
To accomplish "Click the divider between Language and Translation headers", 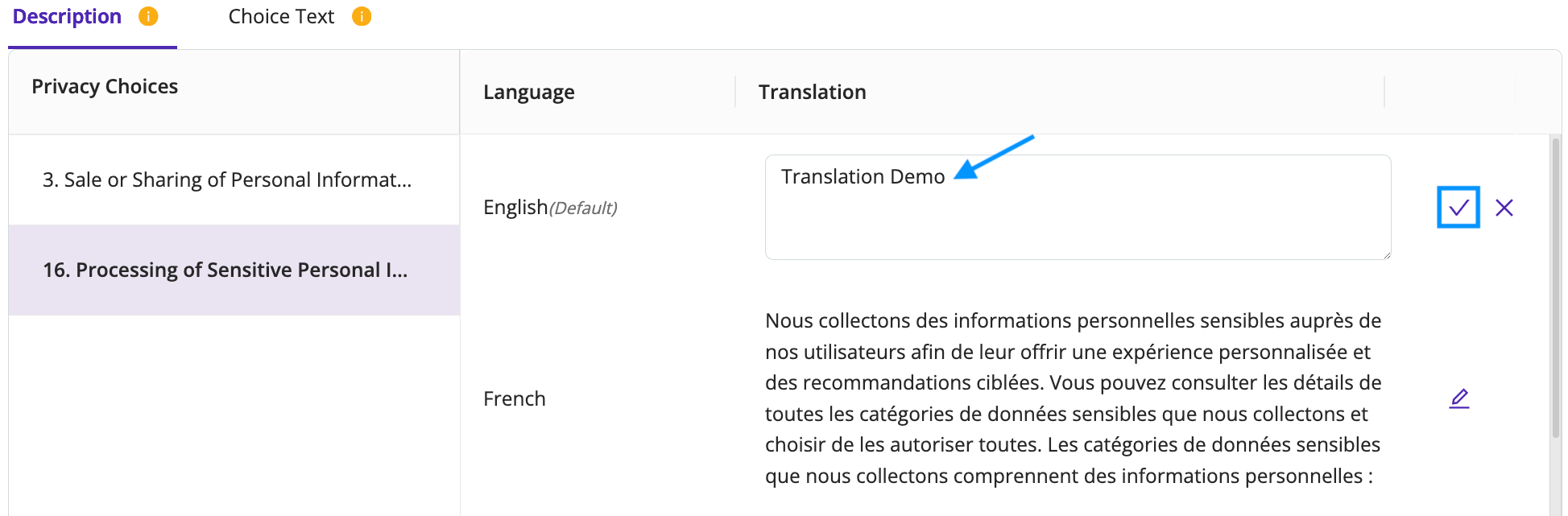I will 735,92.
